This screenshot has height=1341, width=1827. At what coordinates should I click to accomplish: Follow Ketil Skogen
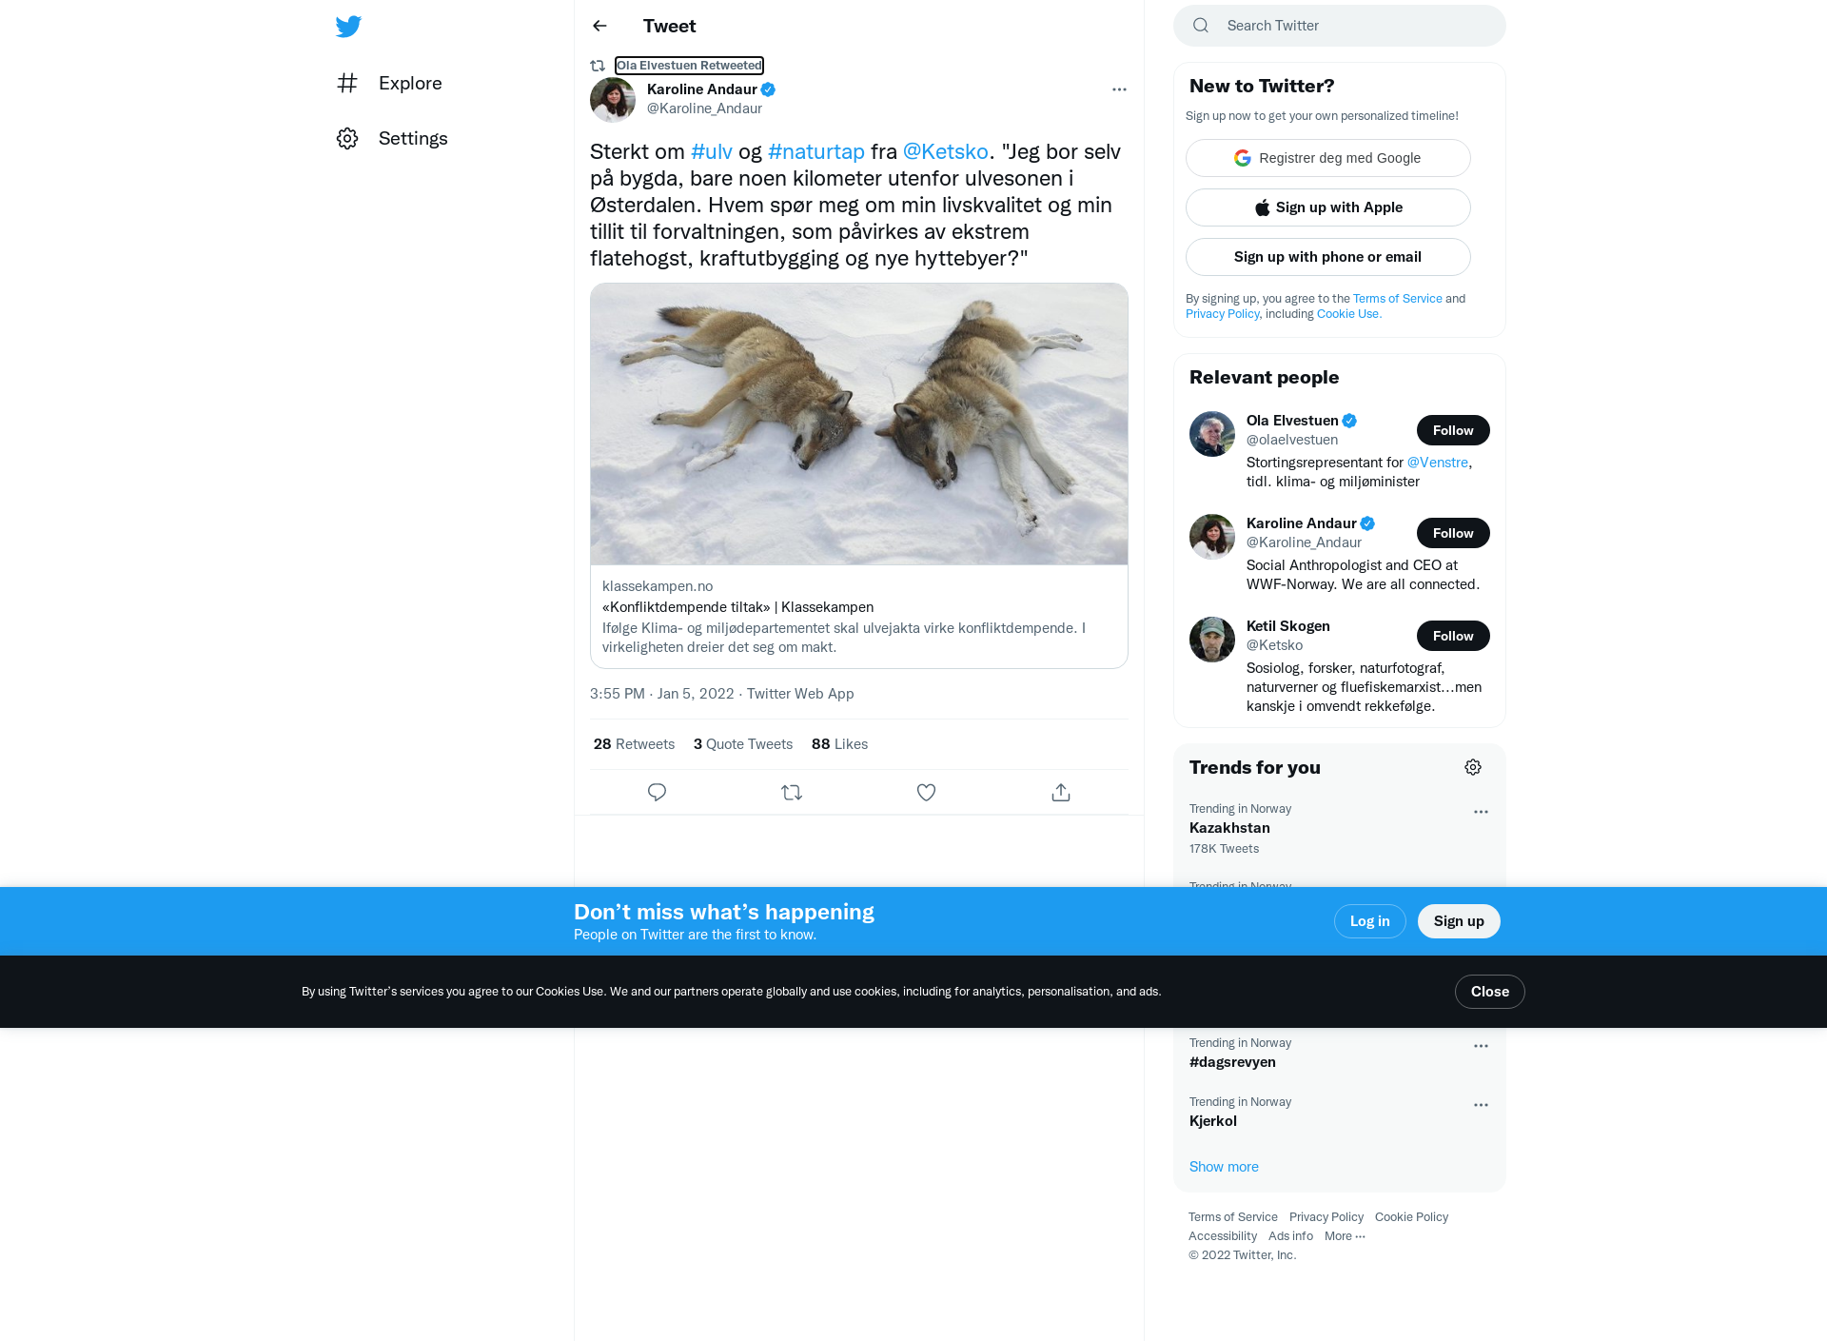pyautogui.click(x=1453, y=636)
